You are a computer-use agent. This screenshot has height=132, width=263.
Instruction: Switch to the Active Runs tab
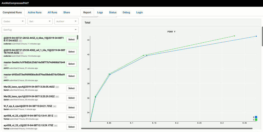pos(35,12)
